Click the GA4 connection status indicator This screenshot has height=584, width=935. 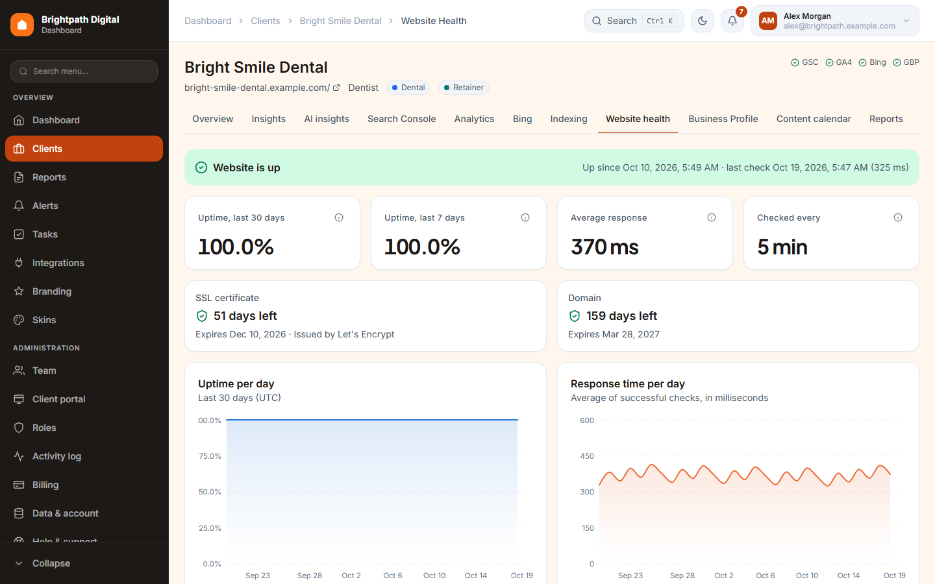pos(839,62)
